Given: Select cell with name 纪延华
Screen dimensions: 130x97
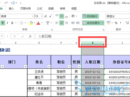Looking at the screenshot, I should pos(39,94).
